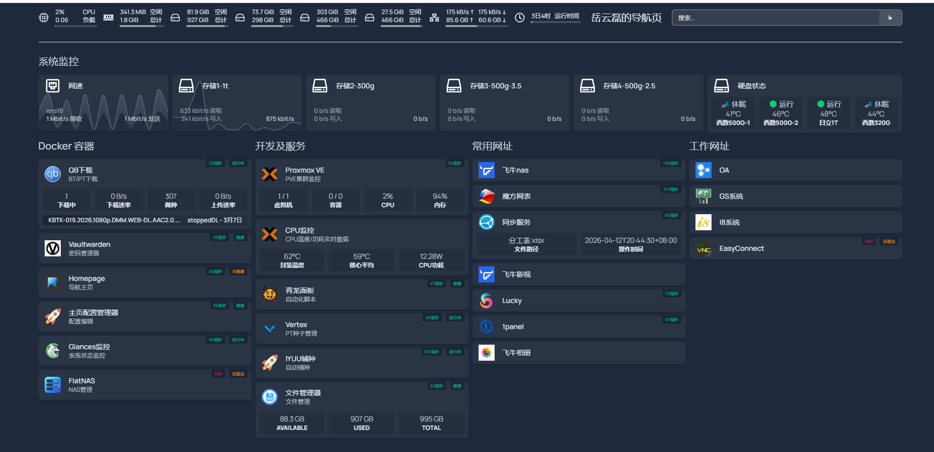Click the CPU监控 card icon
The width and height of the screenshot is (934, 452).
270,234
